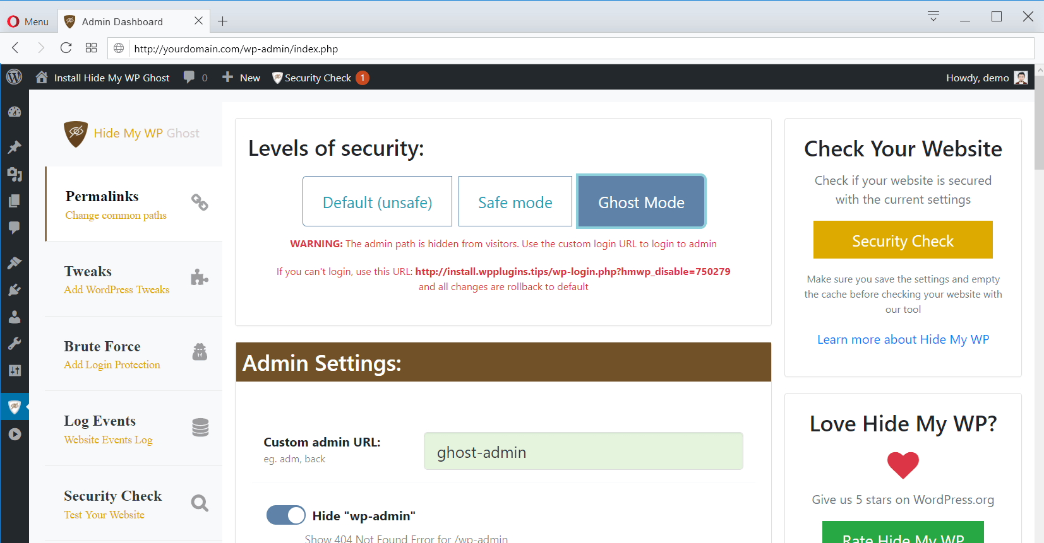The height and width of the screenshot is (543, 1044).
Task: Open the Opera tab list dropdown
Action: tap(933, 16)
